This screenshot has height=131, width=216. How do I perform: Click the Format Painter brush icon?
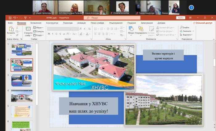coord(17,35)
